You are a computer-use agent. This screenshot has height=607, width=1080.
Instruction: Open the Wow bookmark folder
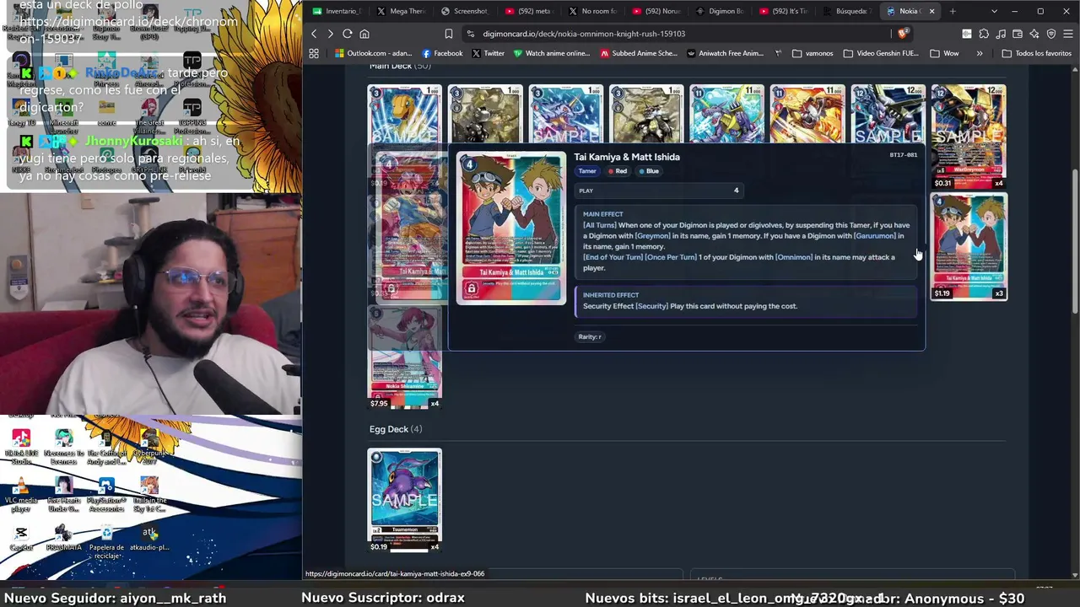[x=944, y=53]
